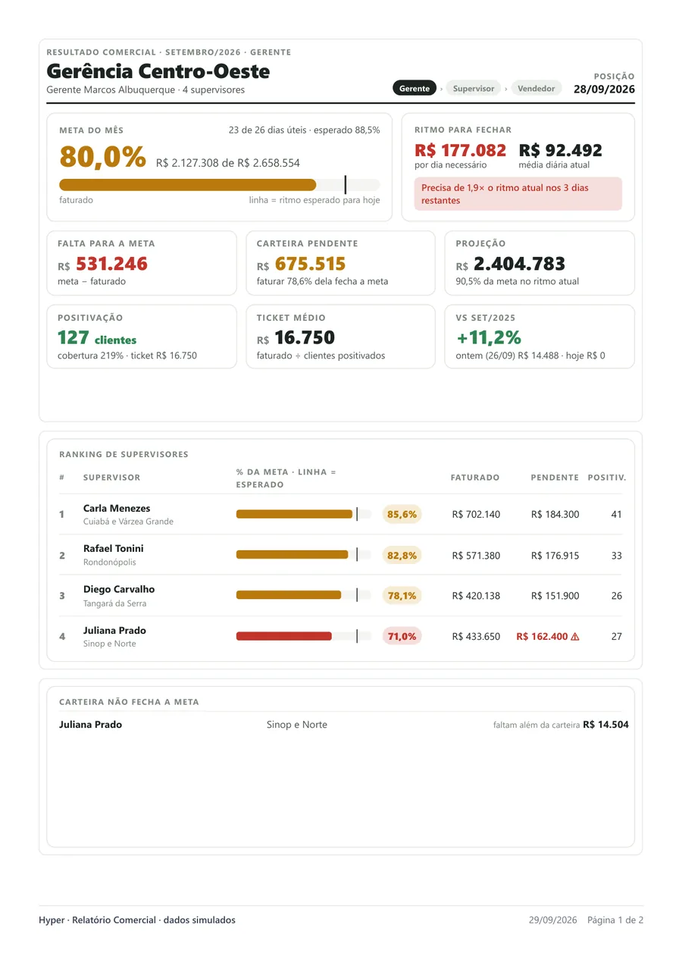Click faturado amount R$ 571.380
The width and height of the screenshot is (682, 965).
pos(476,555)
